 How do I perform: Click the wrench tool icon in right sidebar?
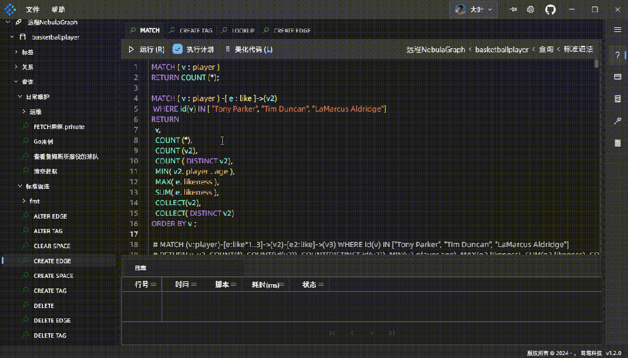[x=618, y=121]
